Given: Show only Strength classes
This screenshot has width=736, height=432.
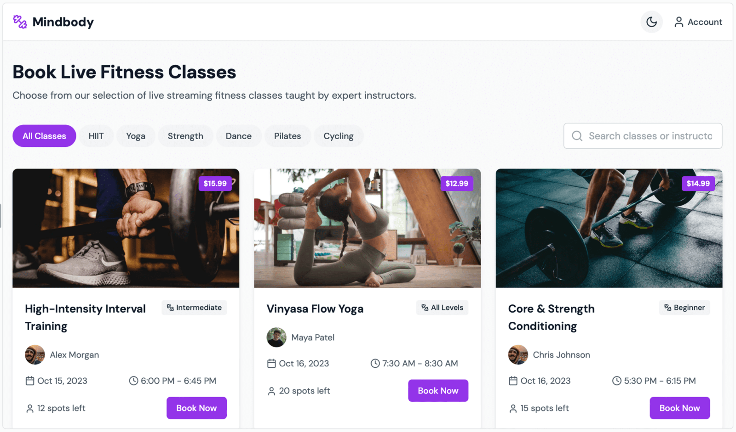Looking at the screenshot, I should point(185,136).
